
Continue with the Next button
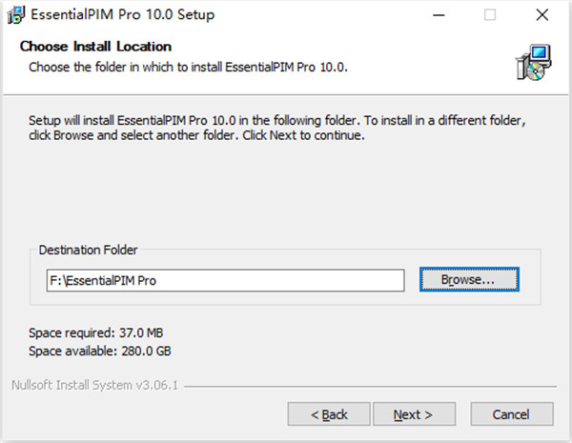(413, 414)
